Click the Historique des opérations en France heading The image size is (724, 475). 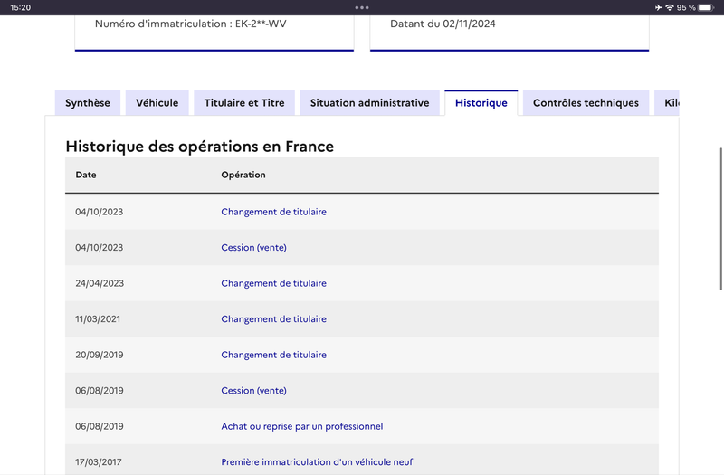[x=199, y=147]
